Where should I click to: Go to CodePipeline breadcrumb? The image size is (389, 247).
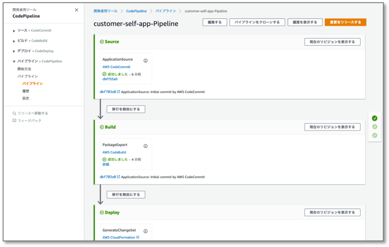(136, 11)
